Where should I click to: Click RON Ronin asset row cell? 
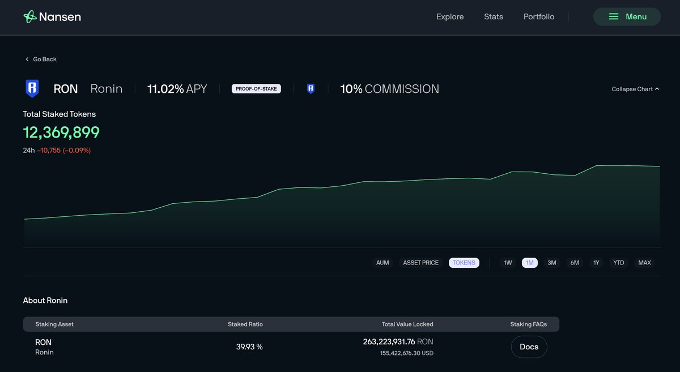pyautogui.click(x=45, y=347)
